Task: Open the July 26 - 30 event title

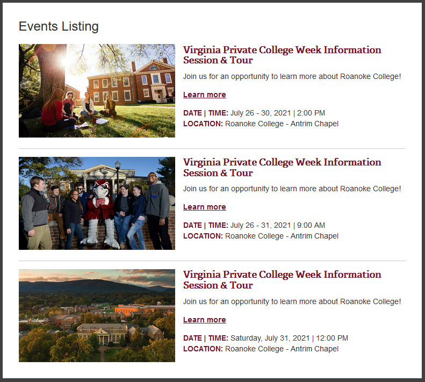Action: [282, 55]
